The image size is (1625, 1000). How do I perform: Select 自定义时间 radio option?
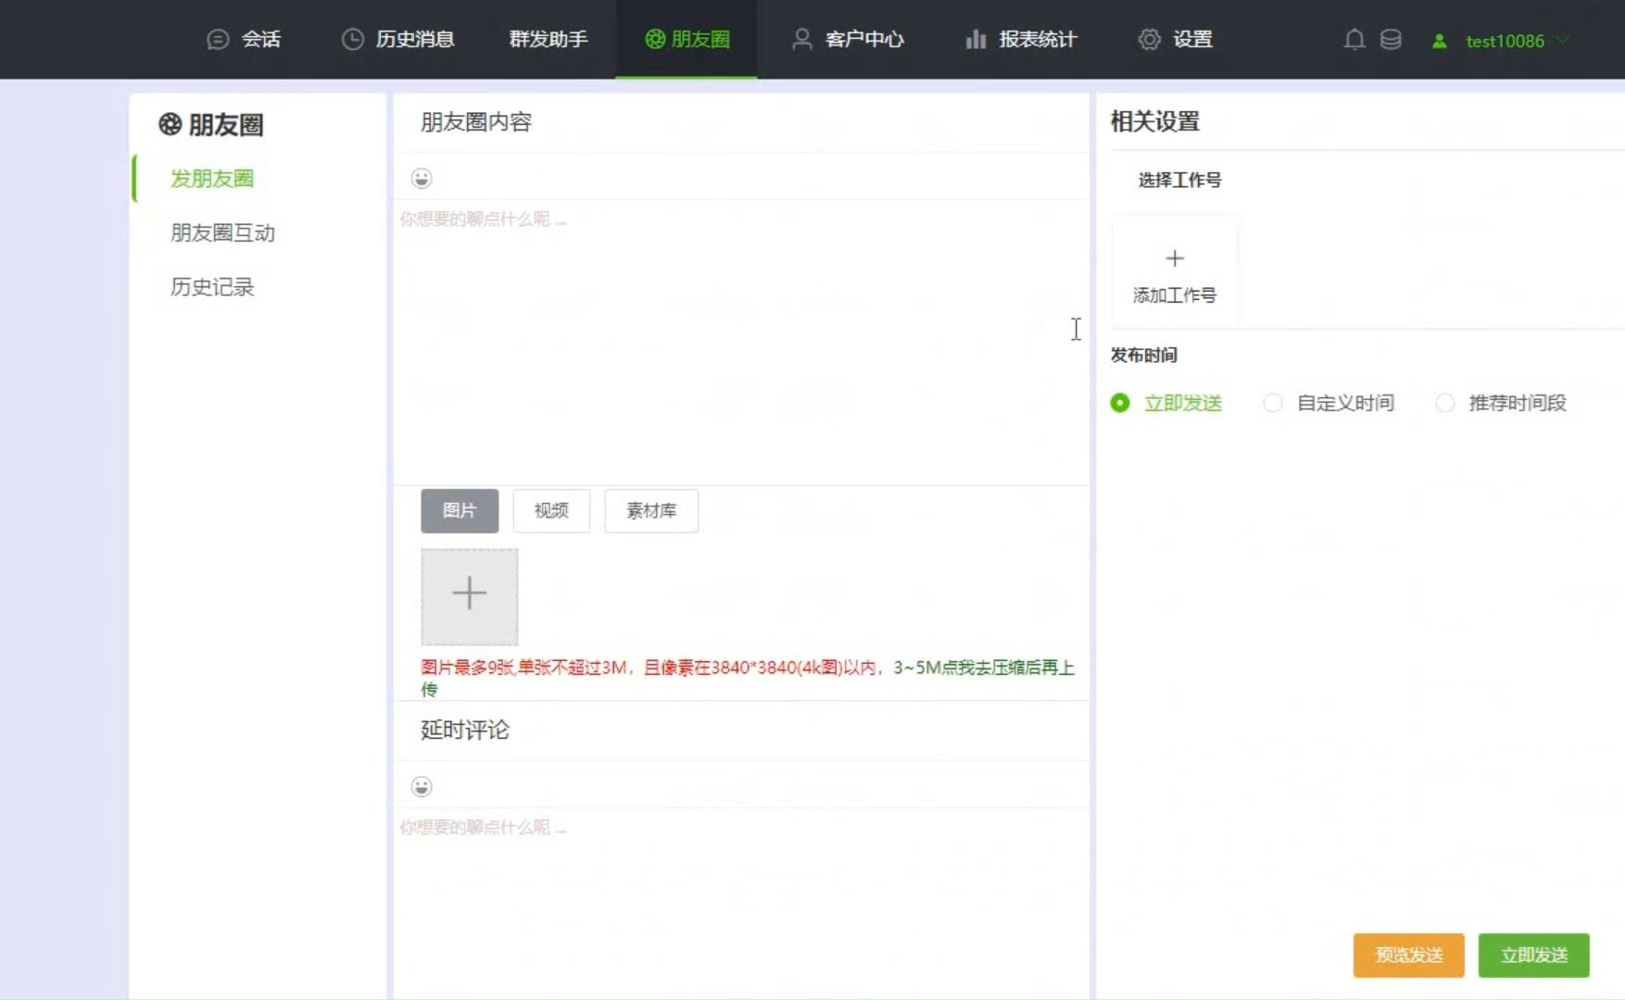click(x=1273, y=403)
